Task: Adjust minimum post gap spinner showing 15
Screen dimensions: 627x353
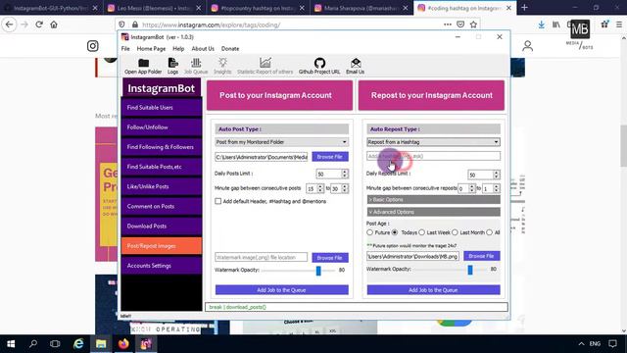Action: click(x=314, y=188)
